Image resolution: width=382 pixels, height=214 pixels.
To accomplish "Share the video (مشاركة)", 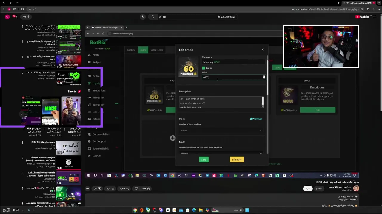I will point(124,188).
